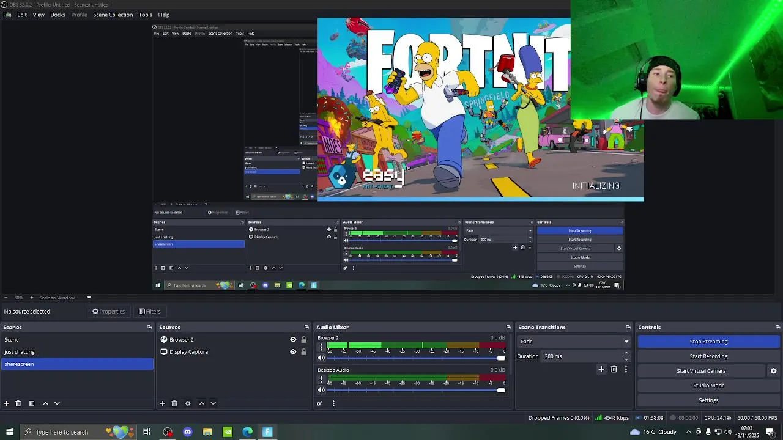This screenshot has width=783, height=440.
Task: Pop out the Audio Mixer dock
Action: (x=508, y=328)
